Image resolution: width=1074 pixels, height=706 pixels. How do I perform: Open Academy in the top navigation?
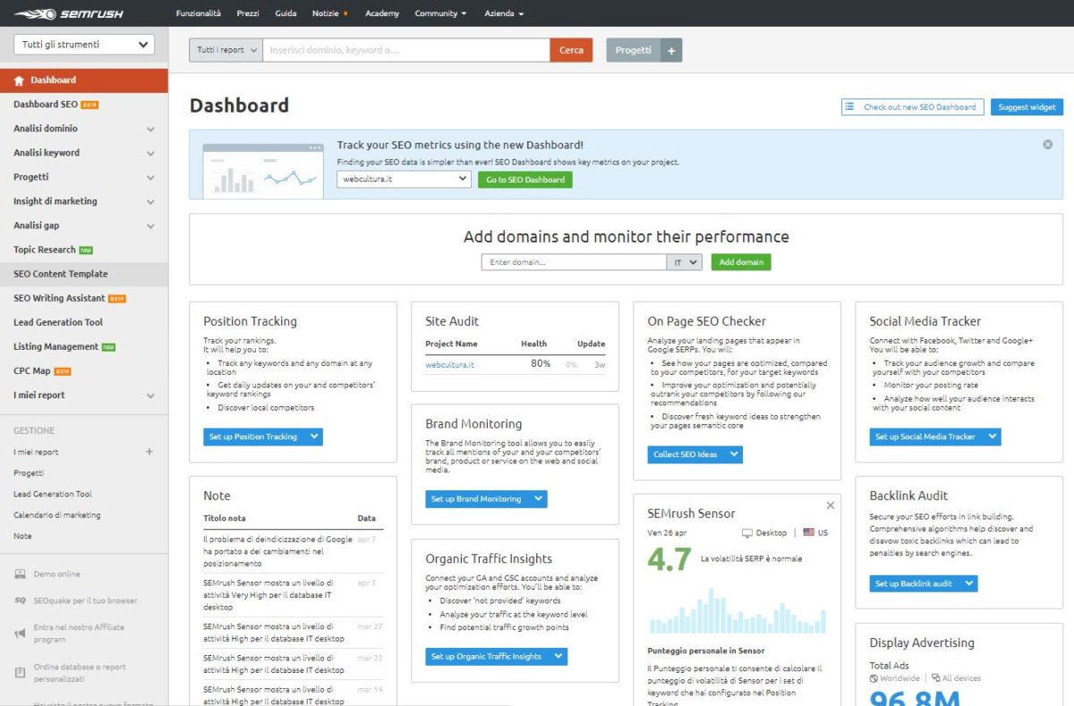[382, 13]
